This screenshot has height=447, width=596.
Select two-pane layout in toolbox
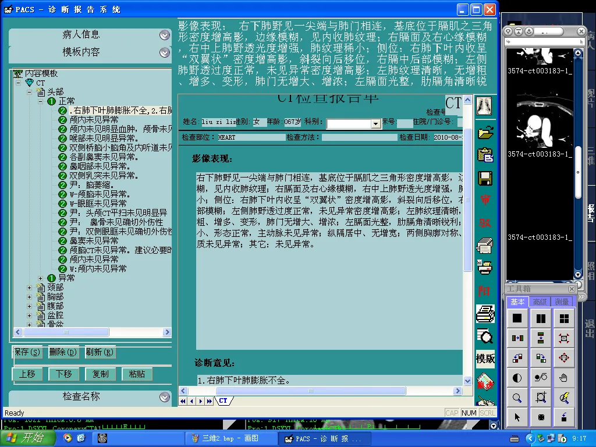[x=541, y=318]
